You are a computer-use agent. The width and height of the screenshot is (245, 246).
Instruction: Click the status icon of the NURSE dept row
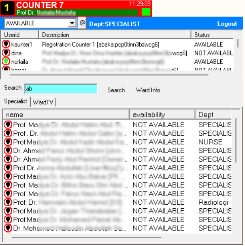(8, 142)
